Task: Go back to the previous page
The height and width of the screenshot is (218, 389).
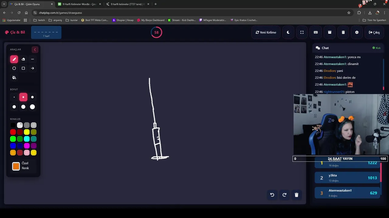Action: point(4,13)
